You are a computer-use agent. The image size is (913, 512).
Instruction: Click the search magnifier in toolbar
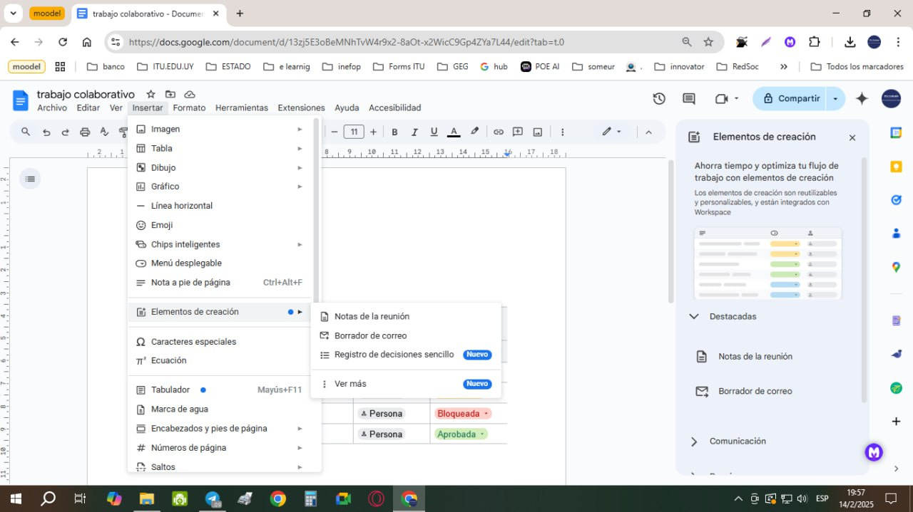[26, 132]
